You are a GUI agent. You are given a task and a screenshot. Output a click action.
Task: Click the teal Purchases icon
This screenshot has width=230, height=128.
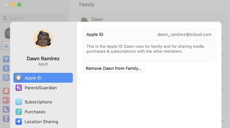tap(19, 112)
